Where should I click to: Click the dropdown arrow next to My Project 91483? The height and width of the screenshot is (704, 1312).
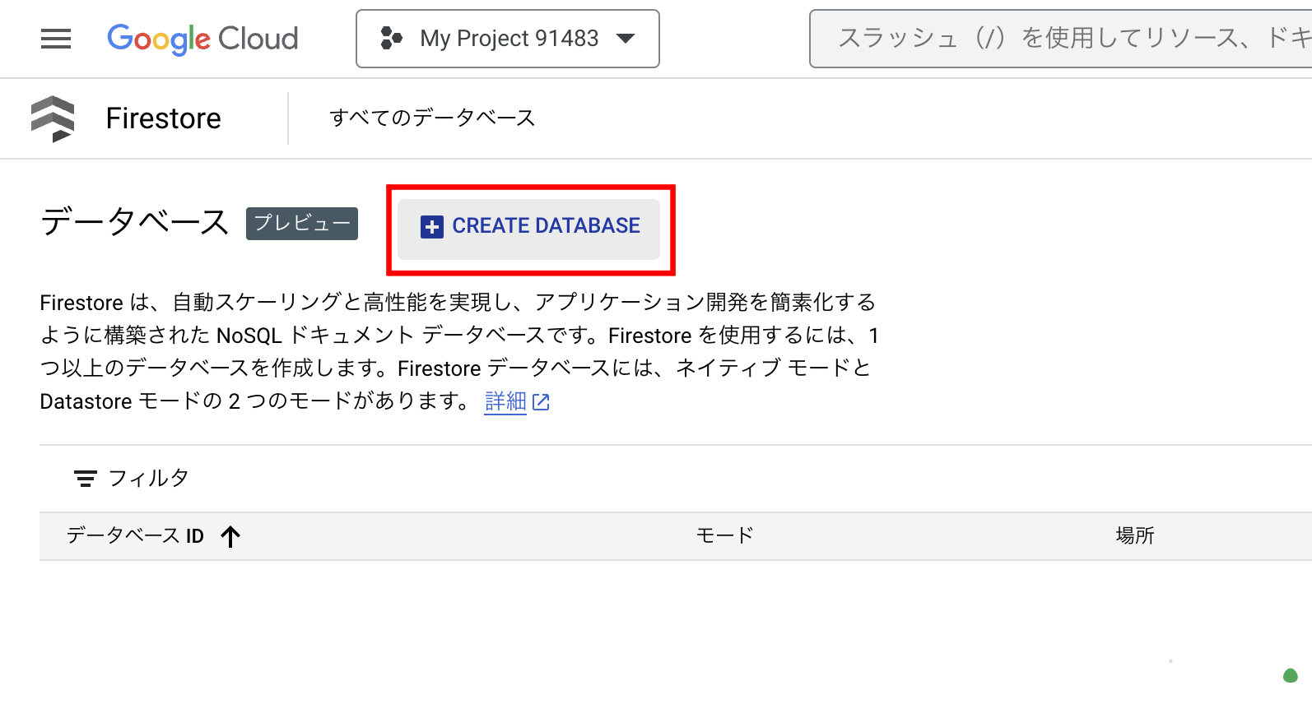[626, 38]
